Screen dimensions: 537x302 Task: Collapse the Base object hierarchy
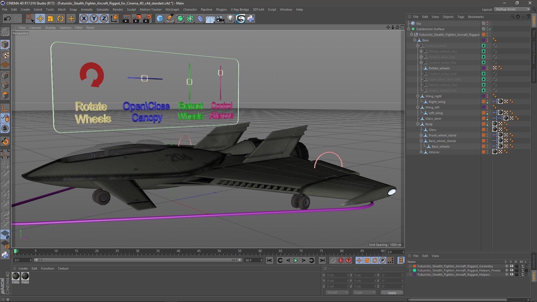click(415, 40)
